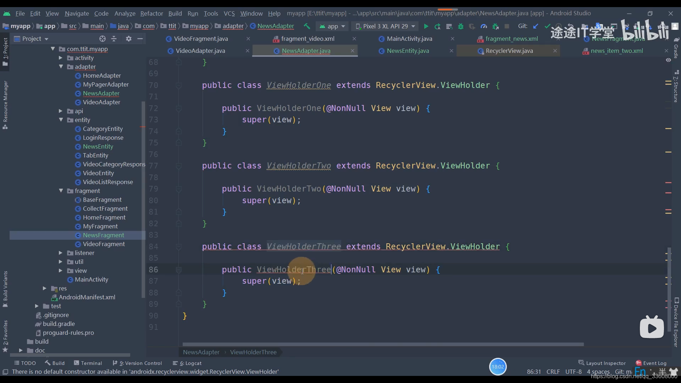Click the green Debug app bug icon
This screenshot has height=383, width=681.
[461, 26]
